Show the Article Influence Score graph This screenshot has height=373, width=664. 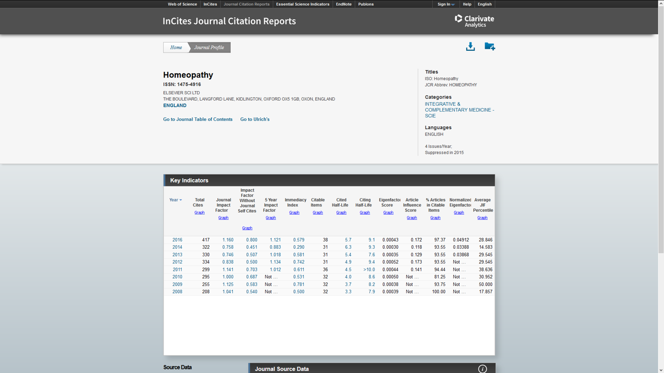[412, 218]
